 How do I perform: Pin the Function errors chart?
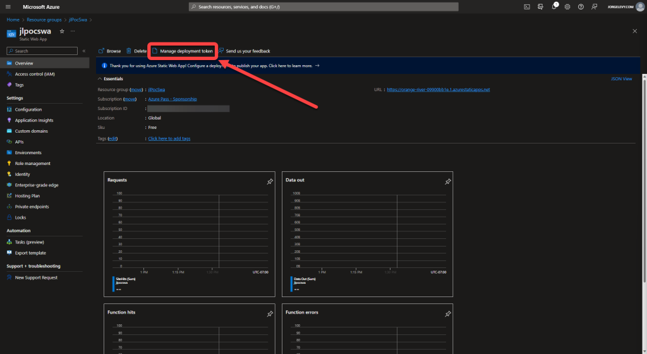[448, 314]
